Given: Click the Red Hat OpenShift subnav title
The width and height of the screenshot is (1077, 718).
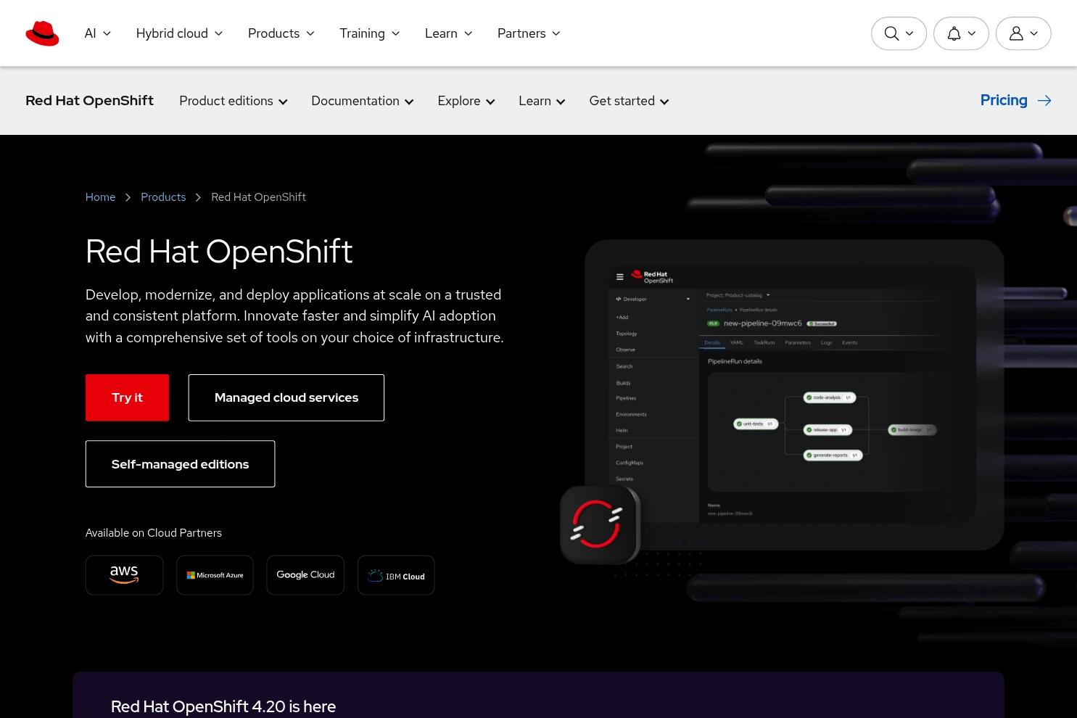Looking at the screenshot, I should (89, 101).
